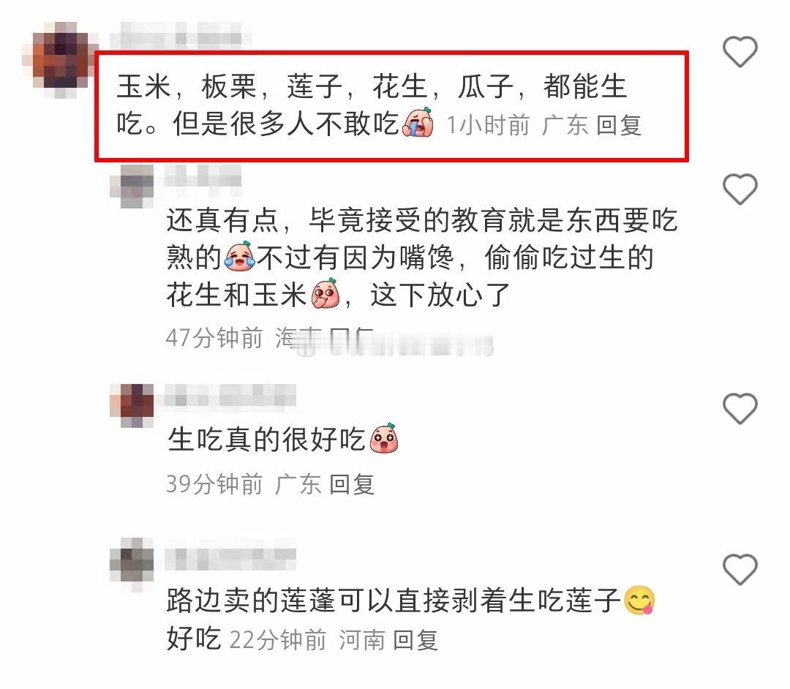The height and width of the screenshot is (689, 790).
Task: Select reply text 生吃真的很好吃
Action: pos(266,440)
